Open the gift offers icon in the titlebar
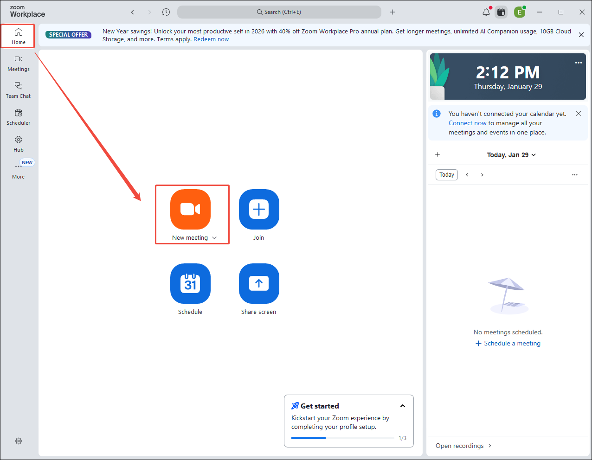This screenshot has width=592, height=460. point(501,12)
